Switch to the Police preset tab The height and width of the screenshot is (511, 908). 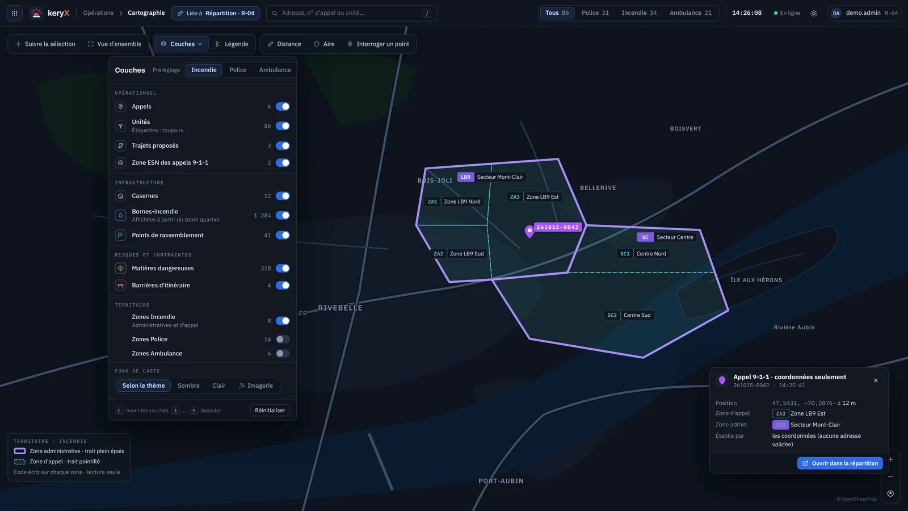238,70
